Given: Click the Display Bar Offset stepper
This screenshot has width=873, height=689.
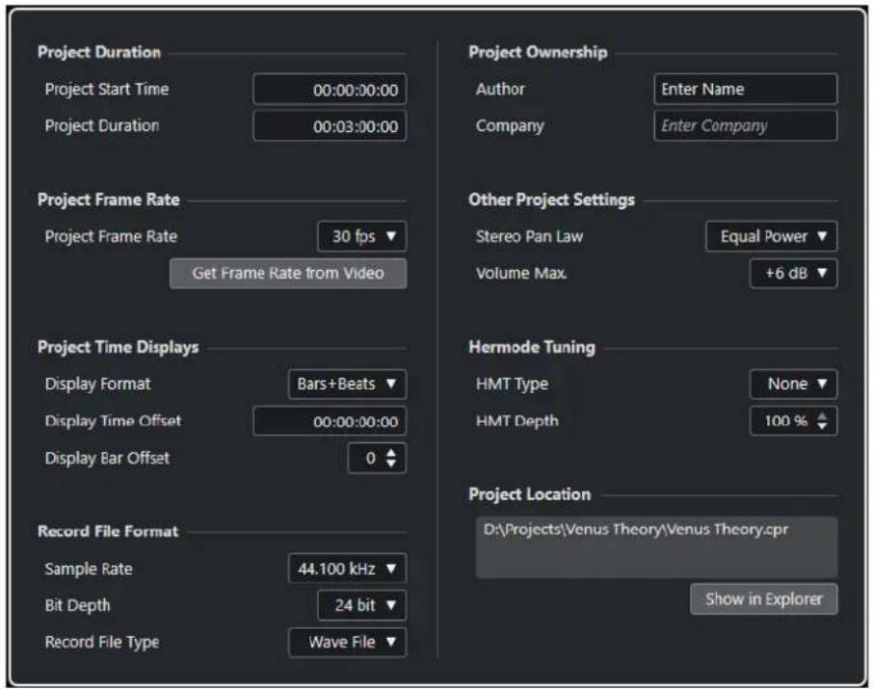Looking at the screenshot, I should [x=377, y=458].
